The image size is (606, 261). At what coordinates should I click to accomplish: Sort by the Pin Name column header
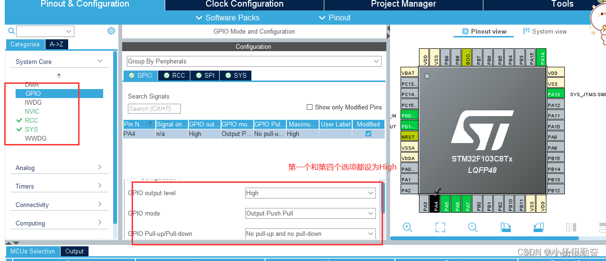(x=139, y=124)
